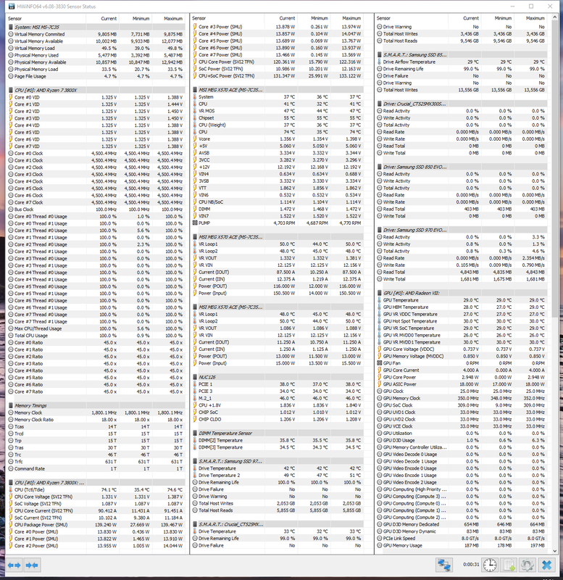The width and height of the screenshot is (563, 580).
Task: Select the GPU Hot Spot Temperature row
Action: 462,321
